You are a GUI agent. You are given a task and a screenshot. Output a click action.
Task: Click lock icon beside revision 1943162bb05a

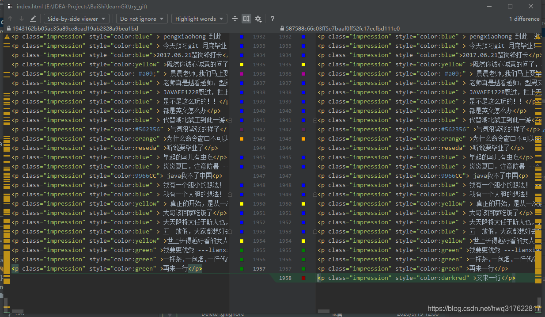10,29
